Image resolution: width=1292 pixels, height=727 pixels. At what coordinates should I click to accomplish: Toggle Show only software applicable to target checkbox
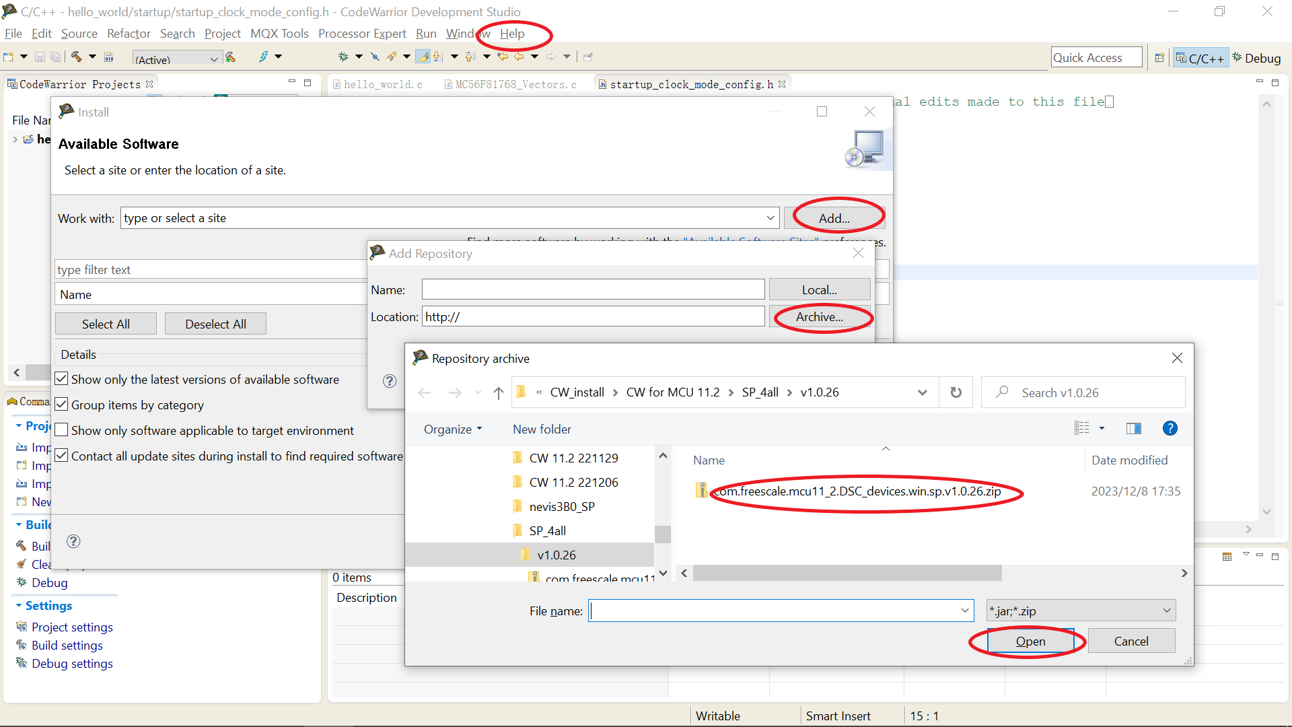coord(61,430)
